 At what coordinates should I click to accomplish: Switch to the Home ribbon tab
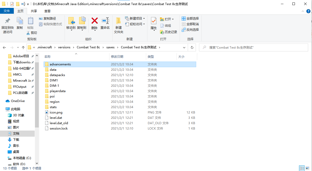20,11
